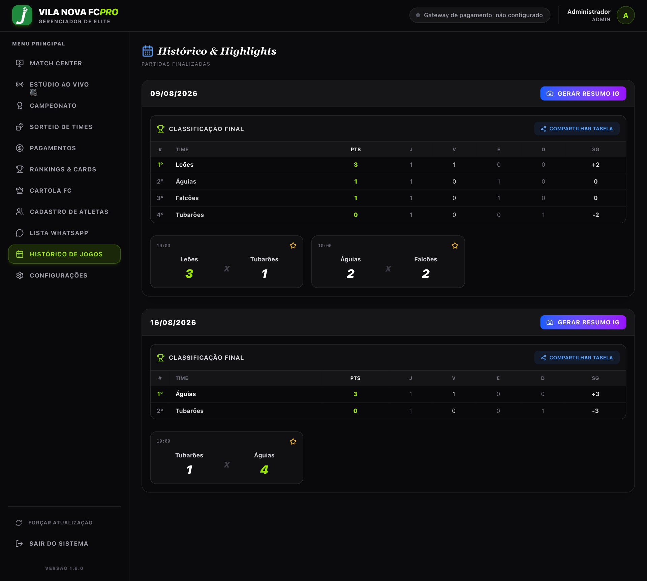Open Sorteio de Times menu label
This screenshot has width=647, height=581.
[x=61, y=127]
